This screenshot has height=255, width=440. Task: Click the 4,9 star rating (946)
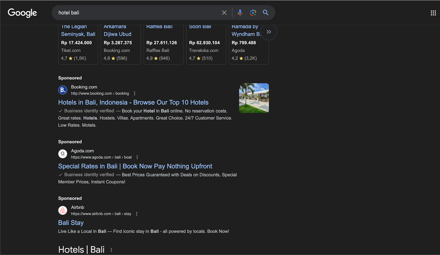[x=158, y=58]
